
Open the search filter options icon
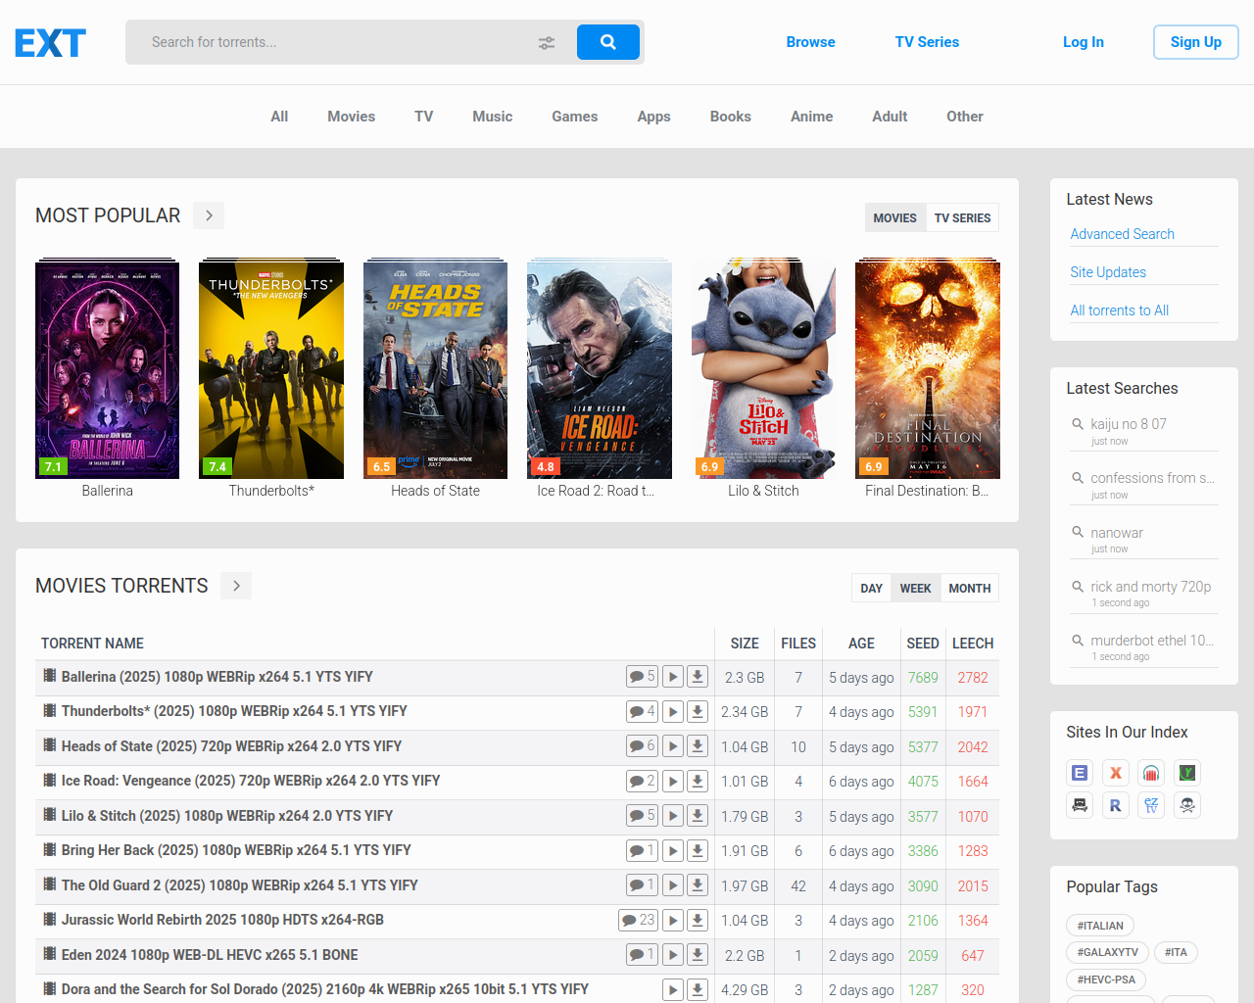click(x=547, y=42)
